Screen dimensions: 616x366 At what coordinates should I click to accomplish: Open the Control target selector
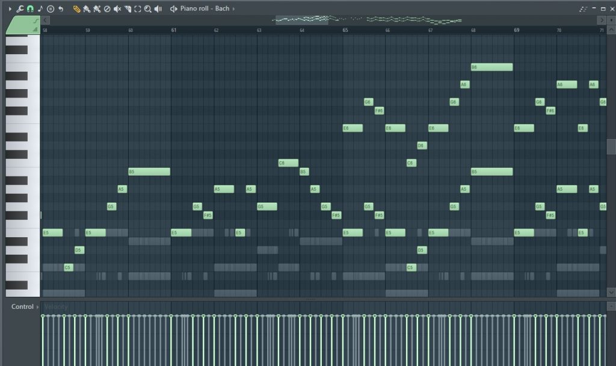(x=24, y=306)
